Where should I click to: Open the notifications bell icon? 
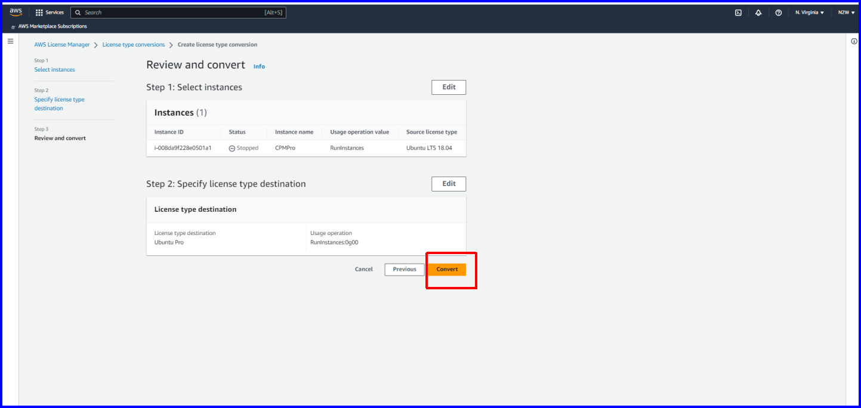(758, 13)
